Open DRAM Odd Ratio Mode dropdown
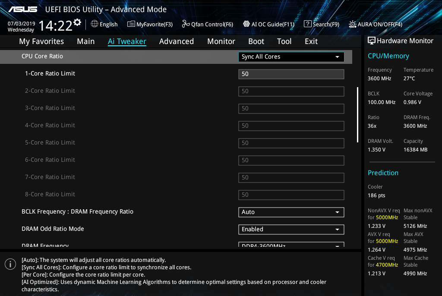The width and height of the screenshot is (442, 296). point(291,229)
